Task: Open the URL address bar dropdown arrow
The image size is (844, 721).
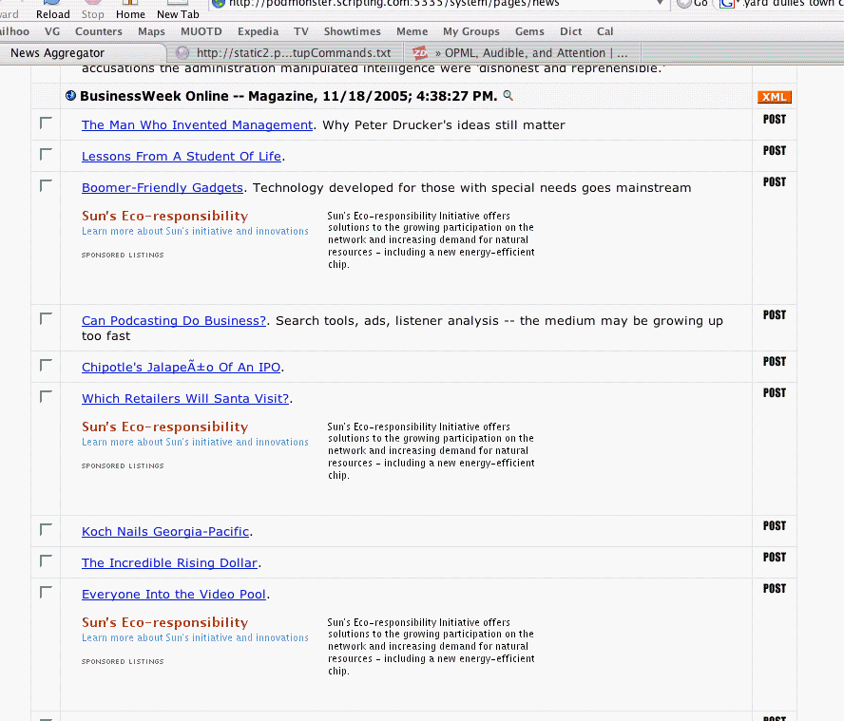Action: coord(661,4)
